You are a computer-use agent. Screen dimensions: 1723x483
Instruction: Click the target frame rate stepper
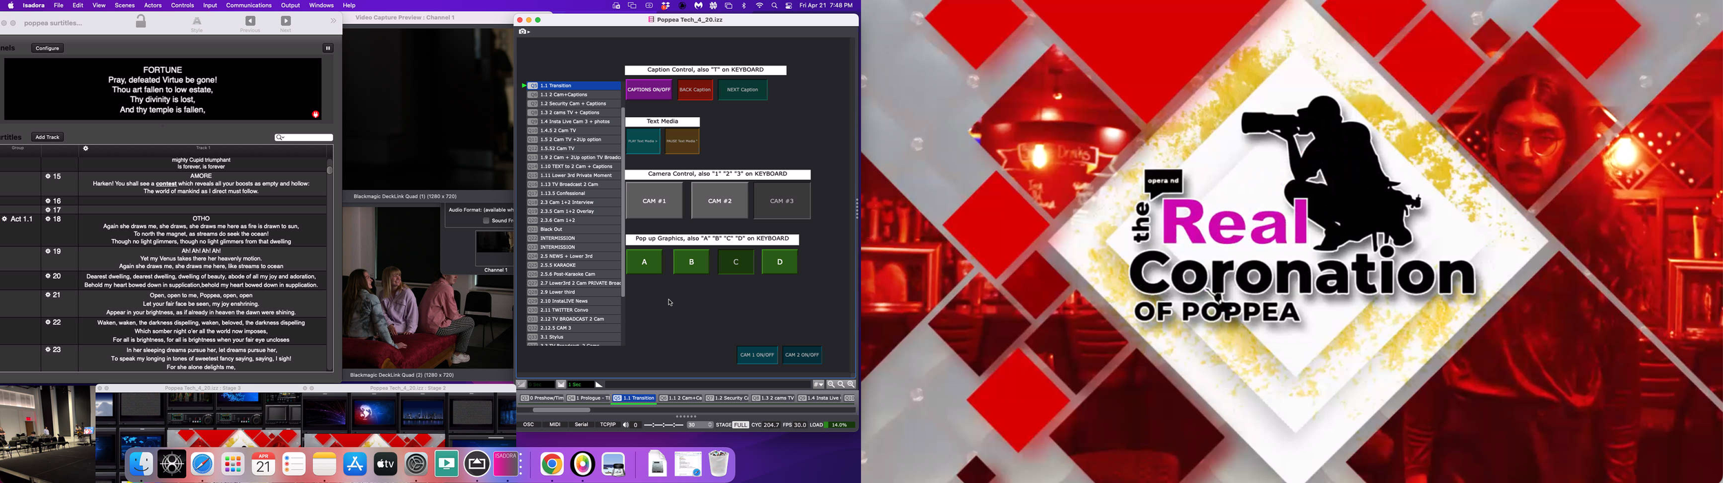click(x=711, y=425)
